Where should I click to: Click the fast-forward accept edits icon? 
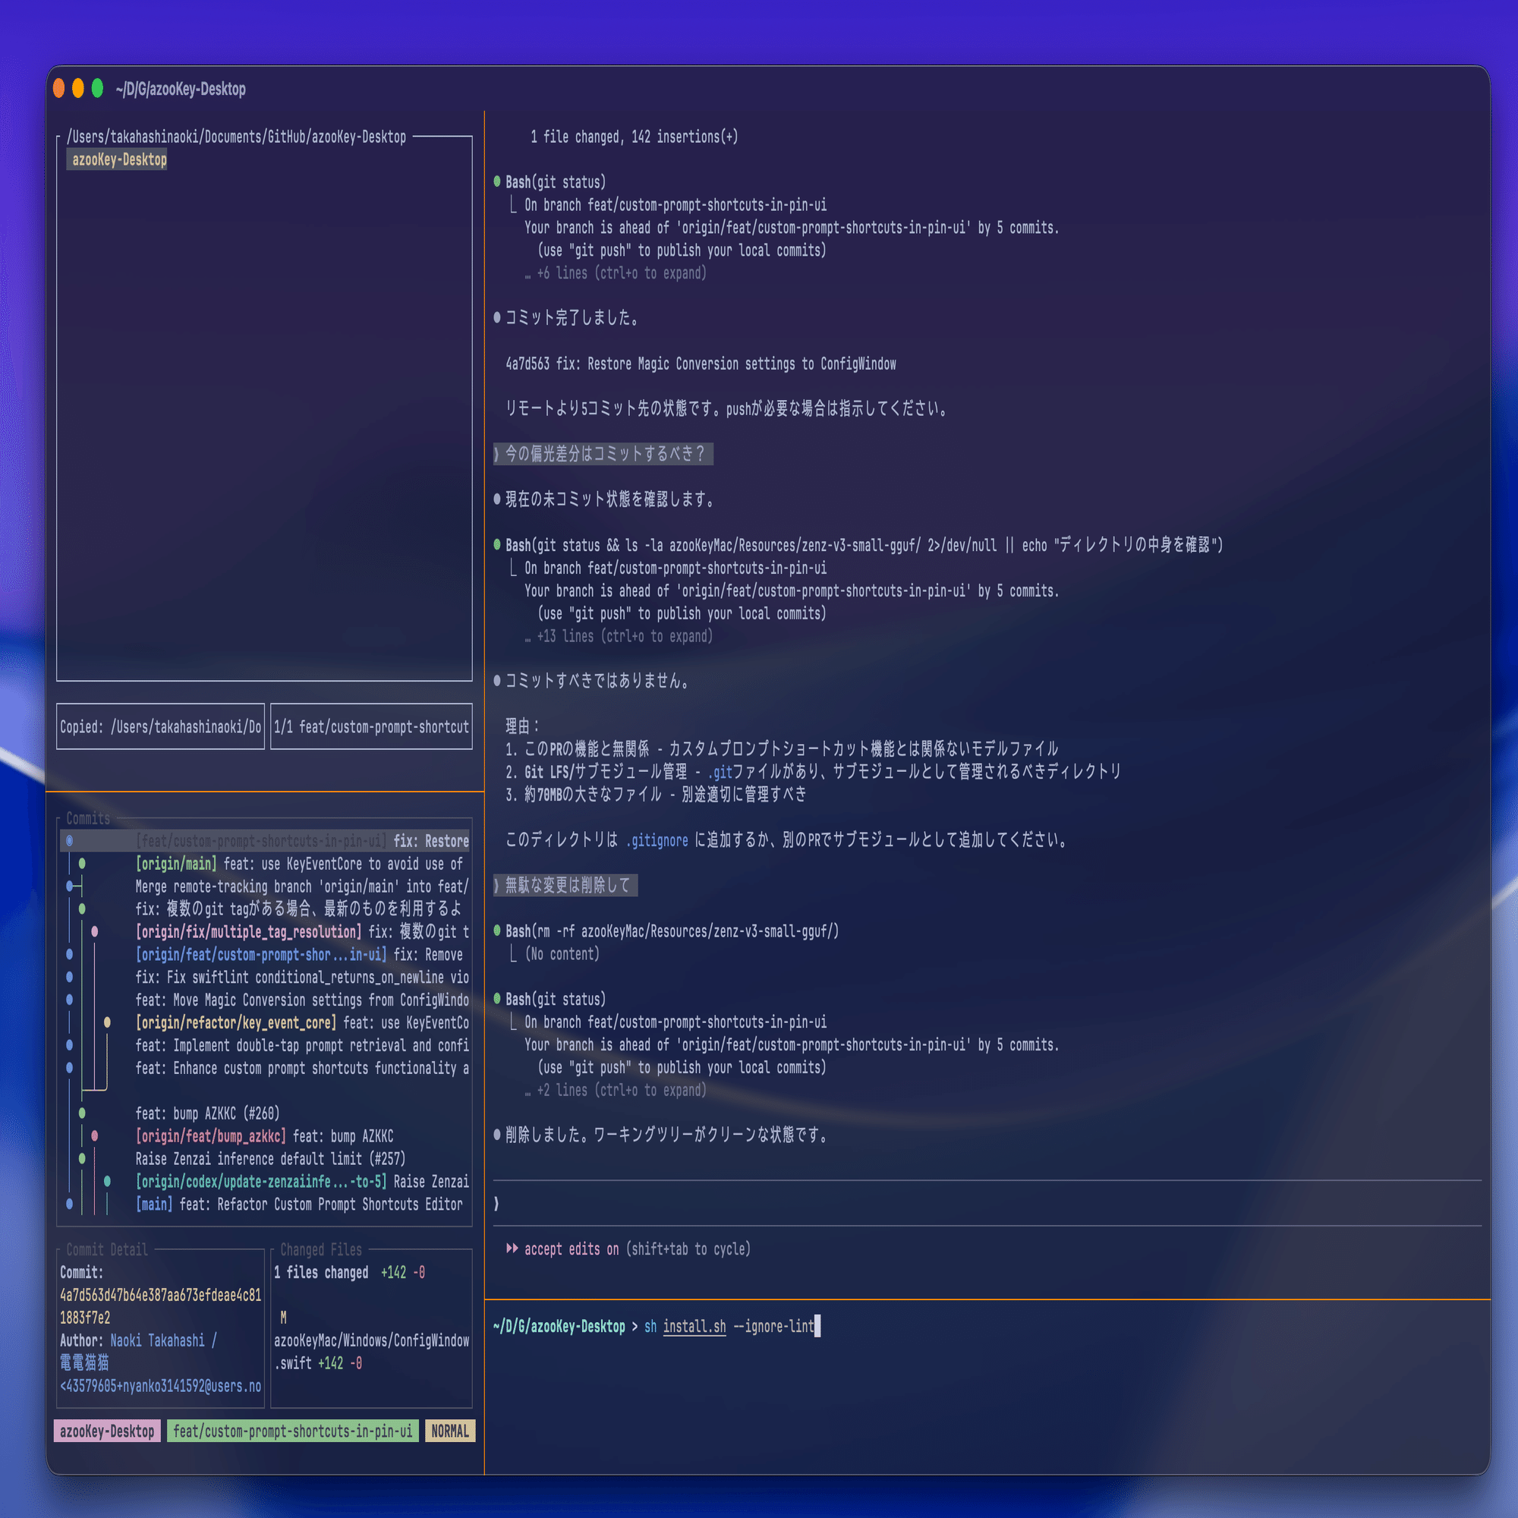click(512, 1249)
